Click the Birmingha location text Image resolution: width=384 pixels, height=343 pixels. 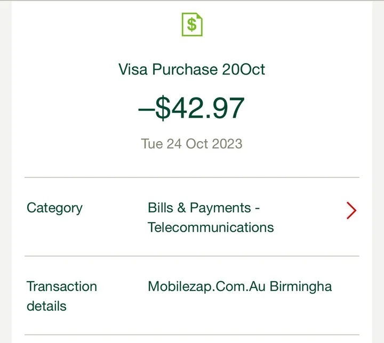pos(301,287)
